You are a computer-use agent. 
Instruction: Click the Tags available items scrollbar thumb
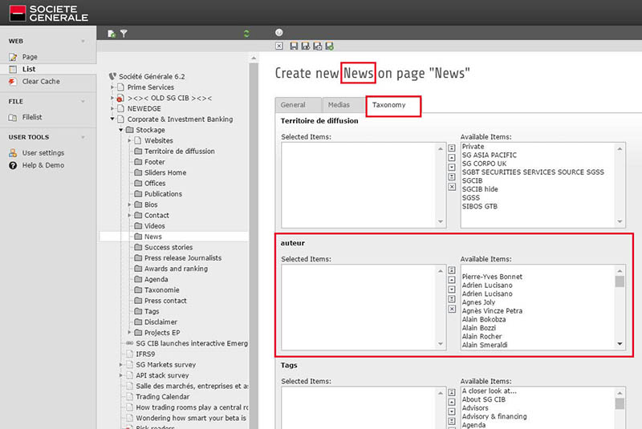click(x=620, y=403)
